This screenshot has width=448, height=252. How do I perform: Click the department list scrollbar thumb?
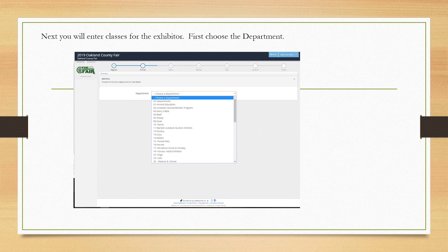(x=235, y=111)
